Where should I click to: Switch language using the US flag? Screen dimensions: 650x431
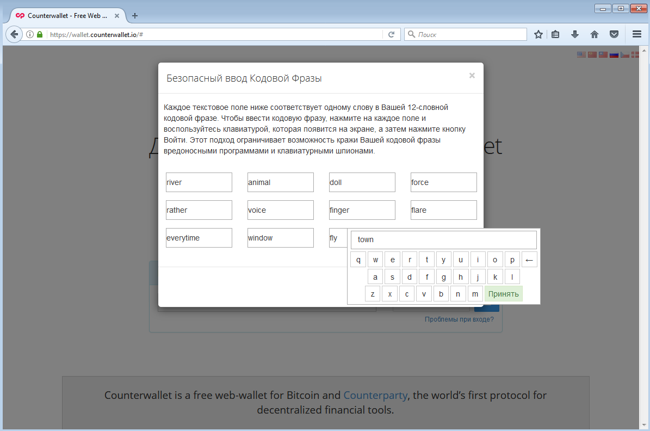click(581, 55)
